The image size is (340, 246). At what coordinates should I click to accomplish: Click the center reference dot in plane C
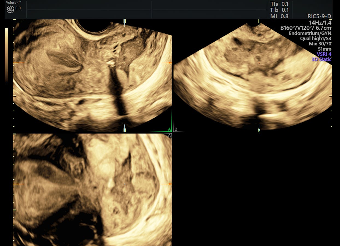pos(125,184)
